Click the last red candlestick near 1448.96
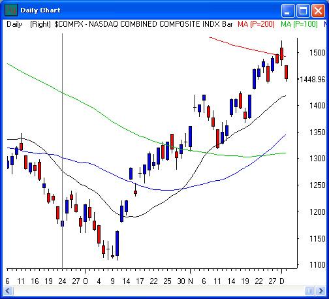This screenshot has width=329, height=299. (x=287, y=72)
